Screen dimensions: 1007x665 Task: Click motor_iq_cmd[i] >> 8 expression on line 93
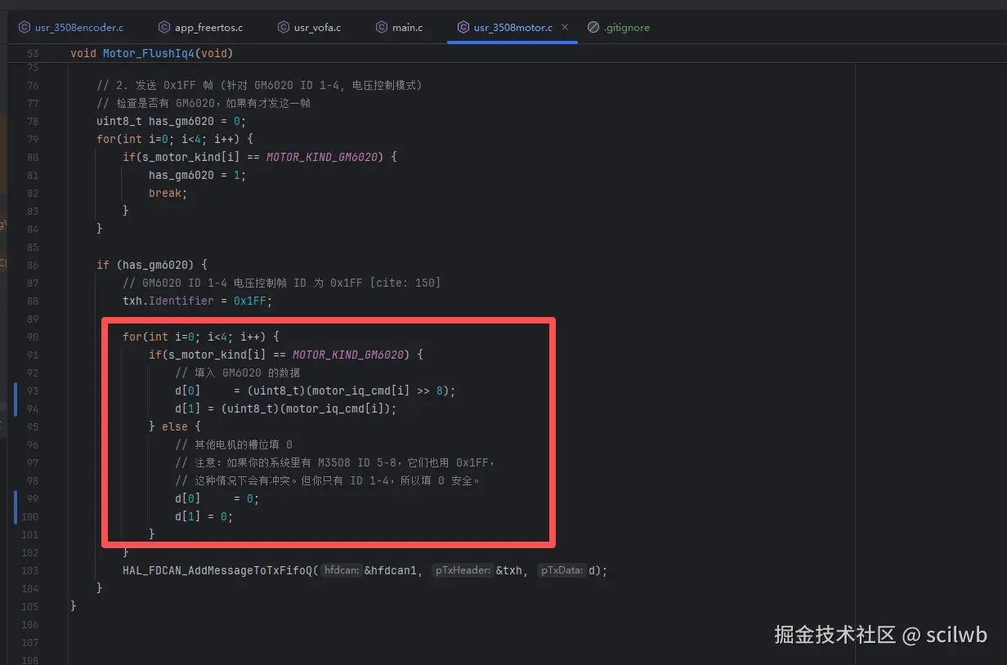click(x=378, y=391)
